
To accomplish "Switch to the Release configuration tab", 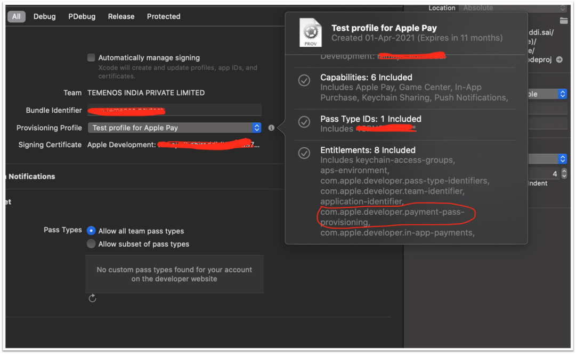I will click(121, 16).
